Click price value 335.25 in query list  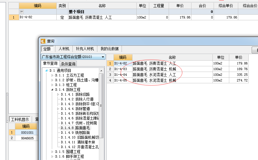pyautogui.click(x=242, y=75)
